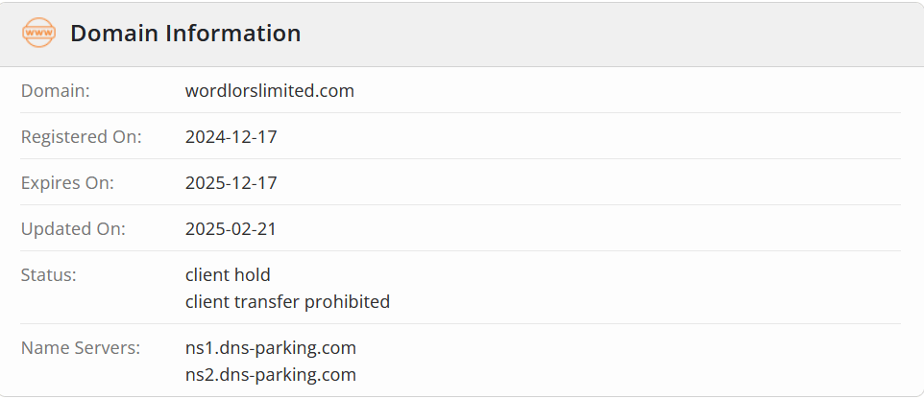924x399 pixels.
Task: Select the wordlorslimited.com domain value
Action: pyautogui.click(x=270, y=90)
